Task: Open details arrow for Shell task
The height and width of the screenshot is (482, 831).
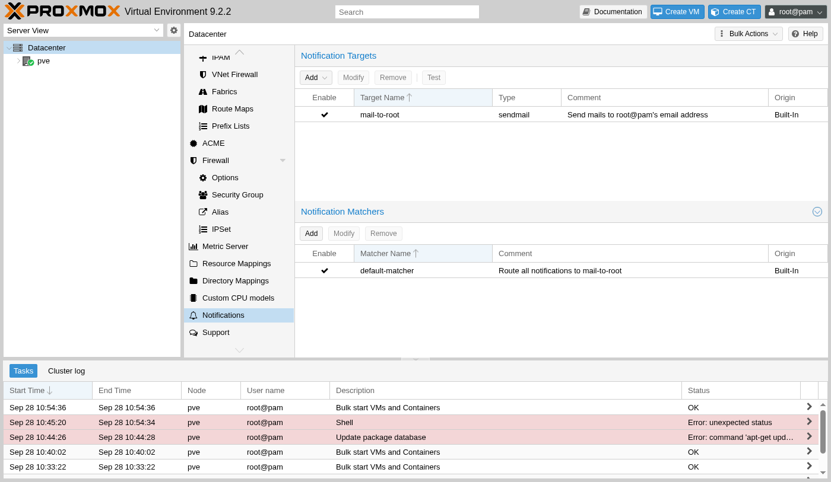Action: (809, 422)
